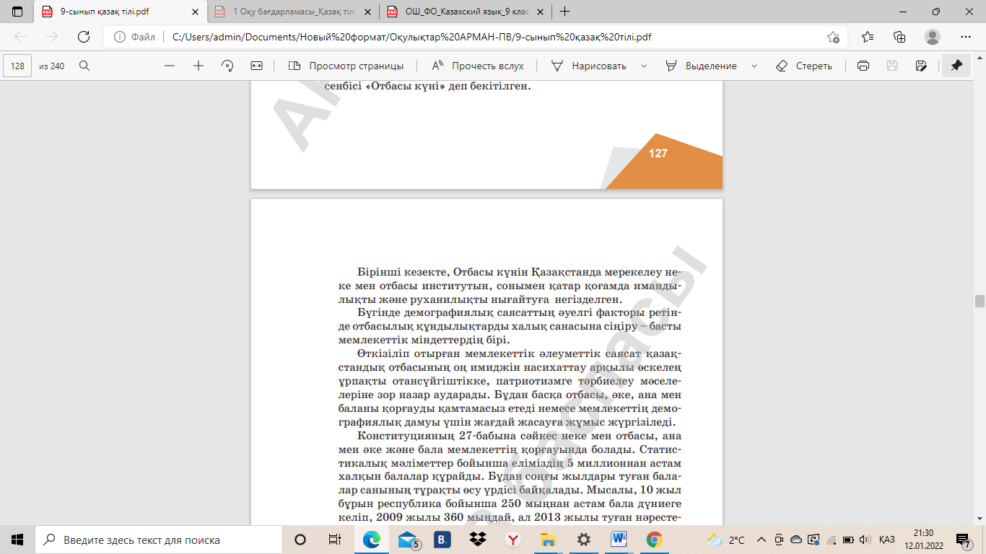Expand Выделение highlight color dropdown
Screen dimensions: 986x554
pyautogui.click(x=754, y=66)
